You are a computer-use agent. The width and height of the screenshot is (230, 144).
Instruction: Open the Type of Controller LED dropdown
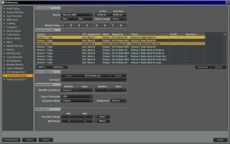click(77, 97)
